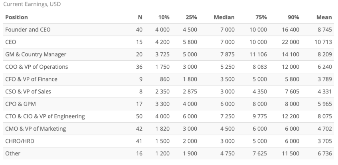The height and width of the screenshot is (165, 338).
Task: Click the 10% column header
Action: click(165, 17)
